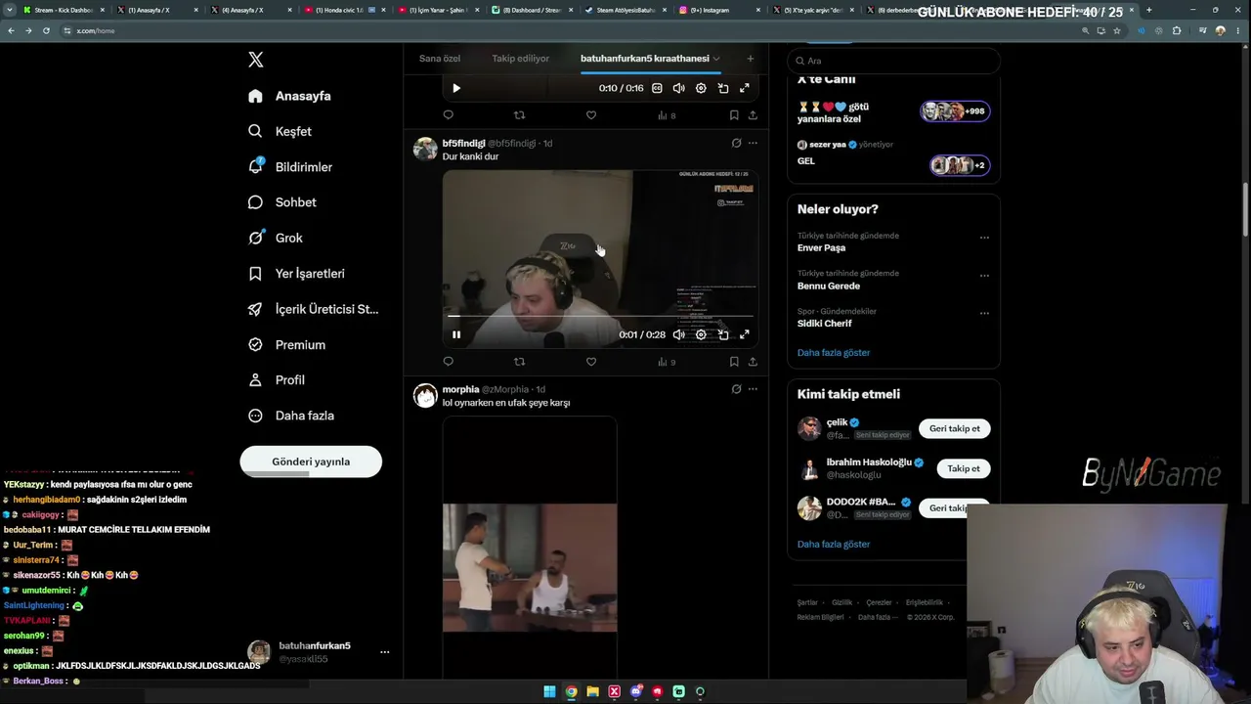Enter fullscreen on the topmost video
The image size is (1251, 704).
pos(745,88)
